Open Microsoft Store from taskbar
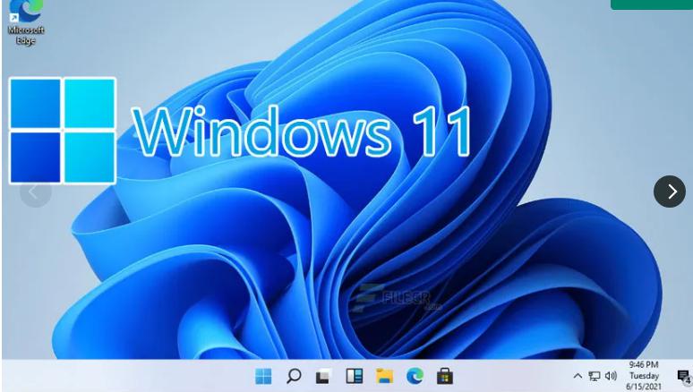This screenshot has width=693, height=392. coord(445,377)
